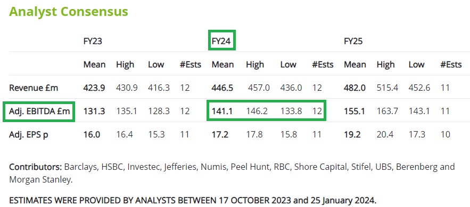Click the FY25 column header
The height and width of the screenshot is (207, 470).
pos(353,41)
